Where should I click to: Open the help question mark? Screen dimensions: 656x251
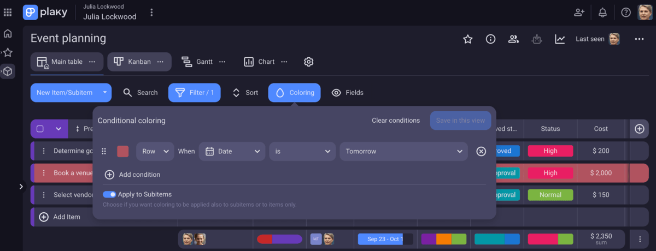tap(625, 12)
